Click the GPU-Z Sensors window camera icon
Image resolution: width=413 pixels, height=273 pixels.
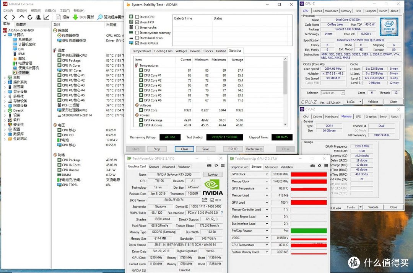pos(312,166)
